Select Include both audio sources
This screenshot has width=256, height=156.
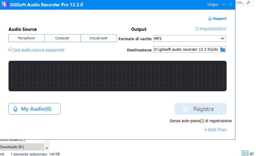98,38
